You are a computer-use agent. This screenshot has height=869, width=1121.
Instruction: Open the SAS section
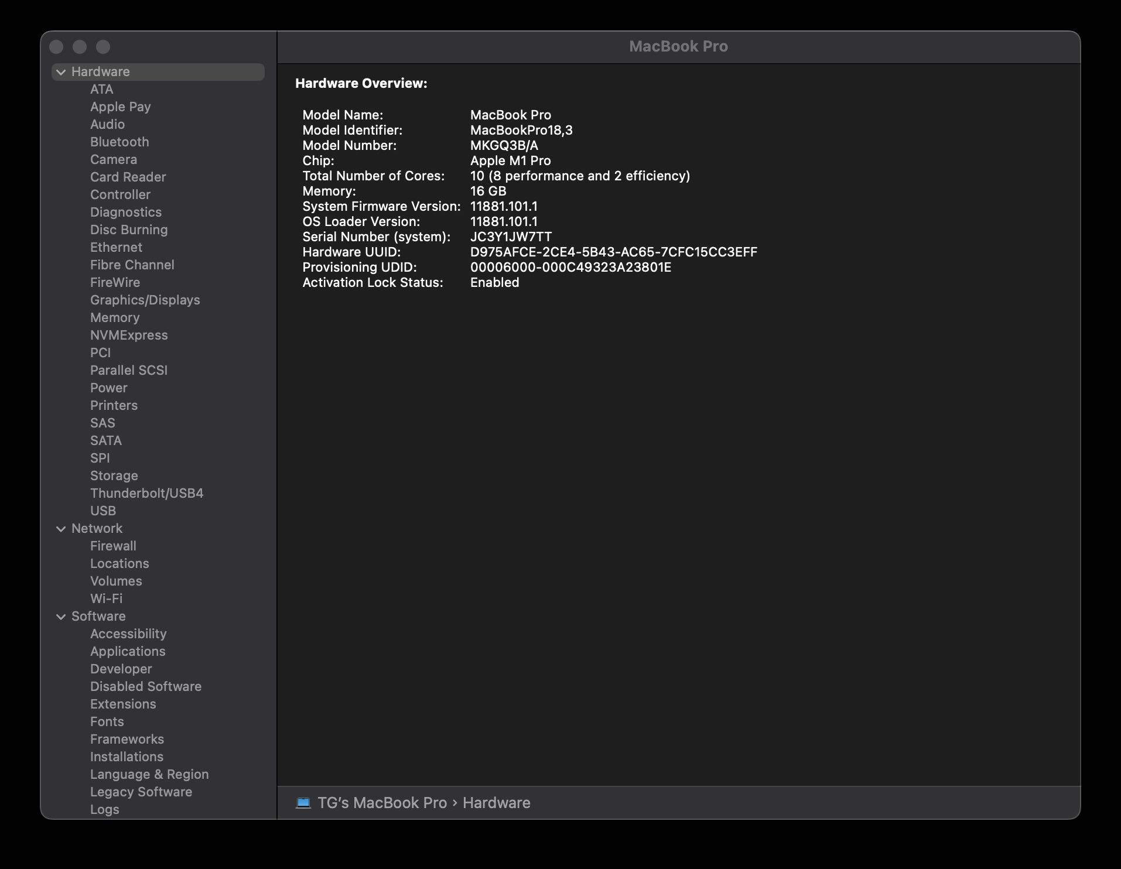(102, 423)
